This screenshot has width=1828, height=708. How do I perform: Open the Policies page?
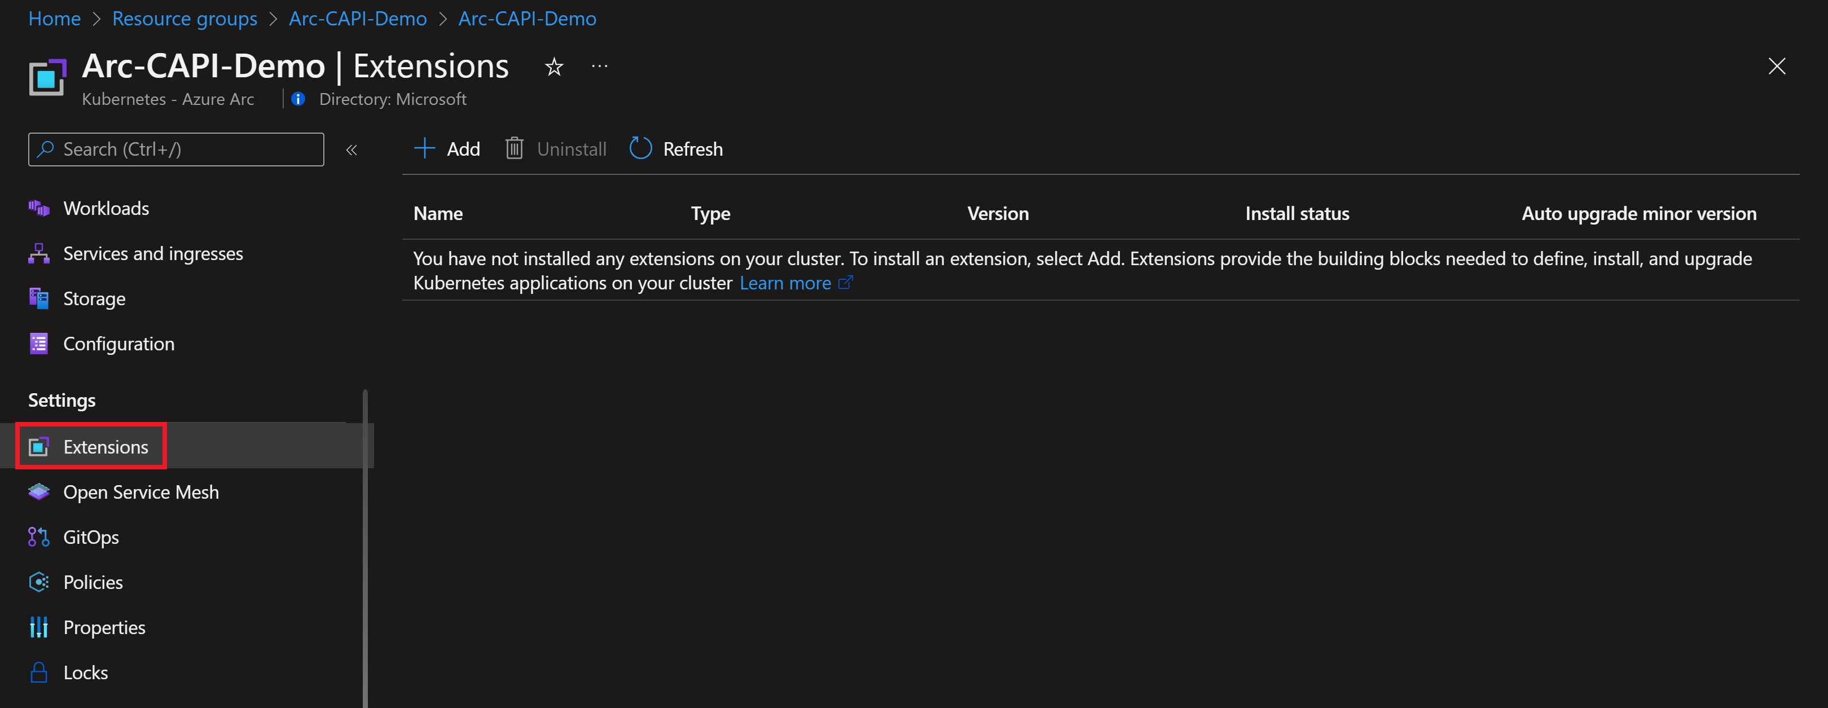(x=93, y=582)
